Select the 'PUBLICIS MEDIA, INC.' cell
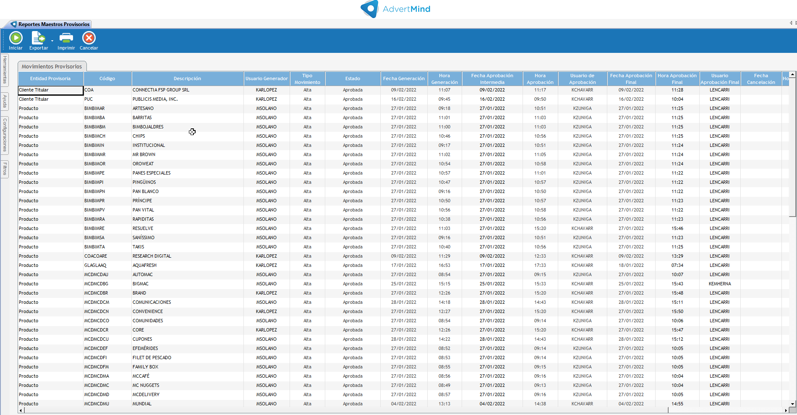The height and width of the screenshot is (415, 797). [188, 99]
